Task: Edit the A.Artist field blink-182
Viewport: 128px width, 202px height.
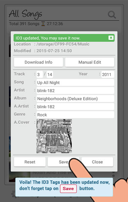Action: [75, 107]
